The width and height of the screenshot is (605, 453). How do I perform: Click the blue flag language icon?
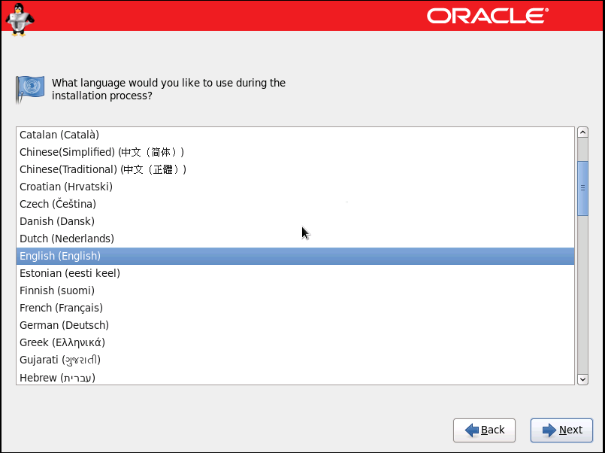click(x=30, y=89)
